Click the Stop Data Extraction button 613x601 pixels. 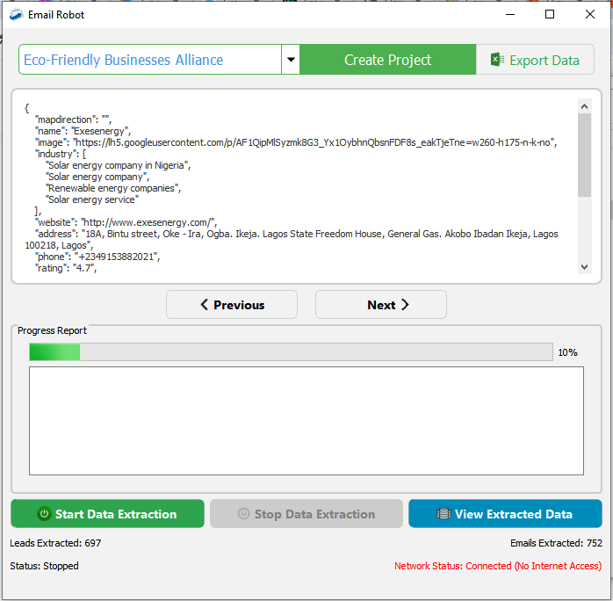pos(306,513)
